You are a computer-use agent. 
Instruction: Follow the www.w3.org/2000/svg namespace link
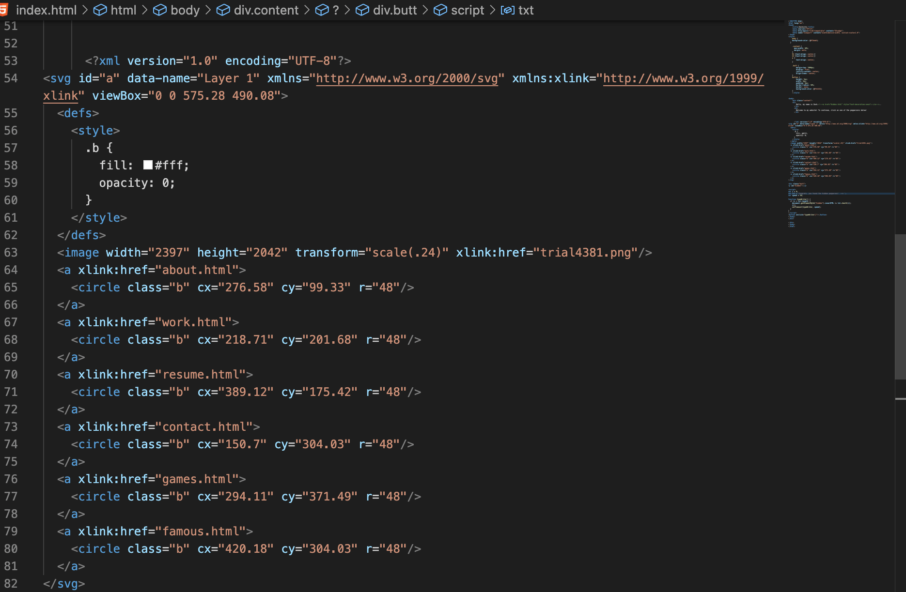[407, 78]
